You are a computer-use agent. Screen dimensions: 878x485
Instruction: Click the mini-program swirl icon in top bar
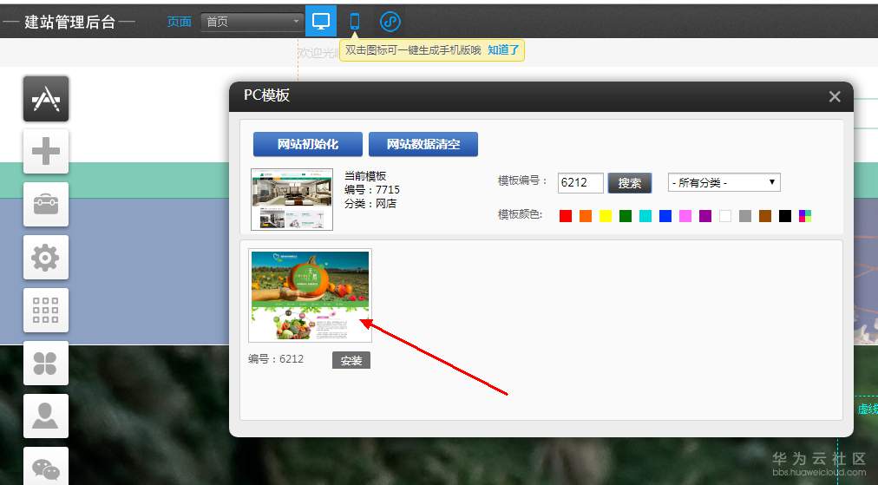[390, 22]
